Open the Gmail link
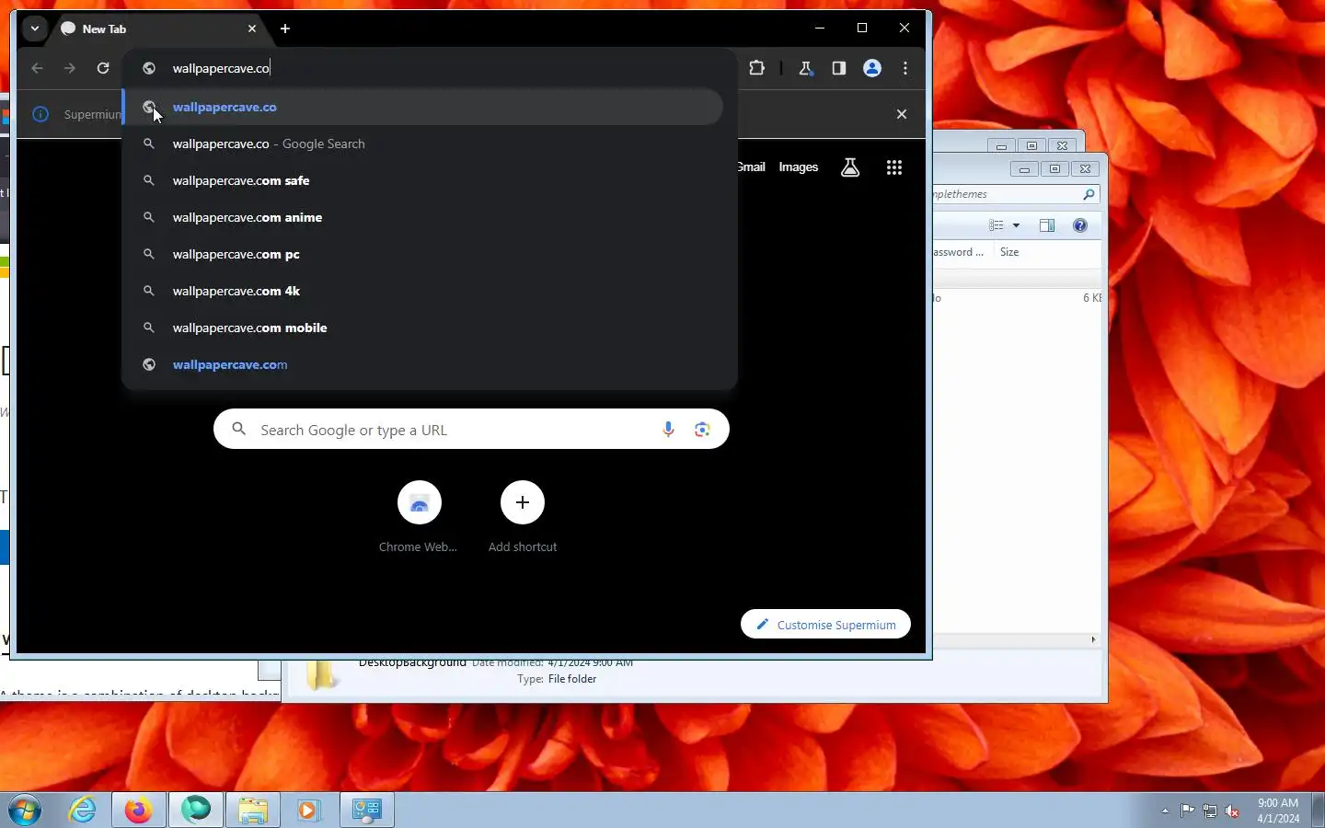 click(x=751, y=167)
